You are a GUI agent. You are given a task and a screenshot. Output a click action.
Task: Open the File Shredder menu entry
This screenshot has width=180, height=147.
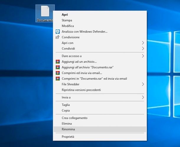[100, 84]
